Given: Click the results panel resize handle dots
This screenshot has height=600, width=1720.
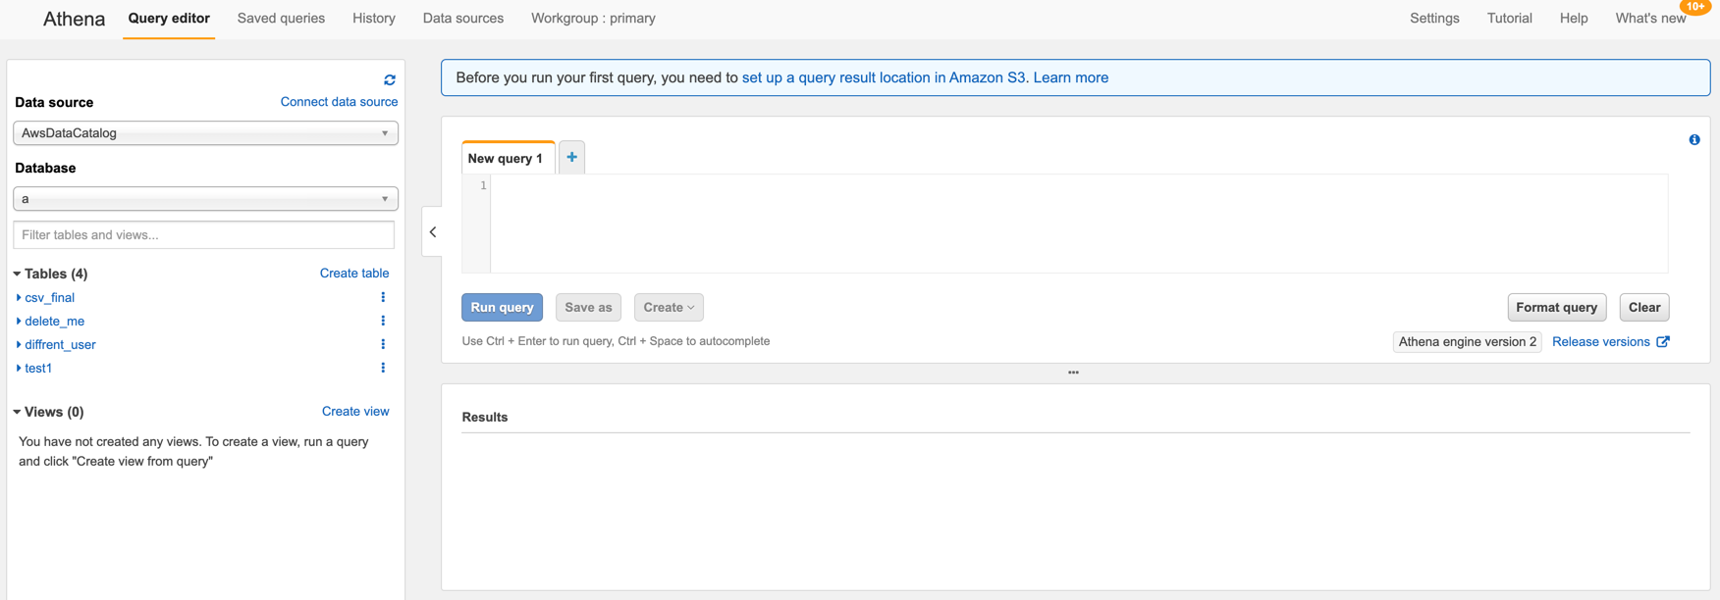Looking at the screenshot, I should (1073, 373).
